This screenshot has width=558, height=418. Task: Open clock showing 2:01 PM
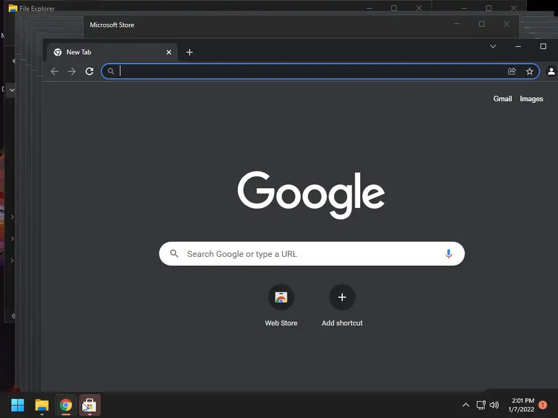[x=521, y=405]
